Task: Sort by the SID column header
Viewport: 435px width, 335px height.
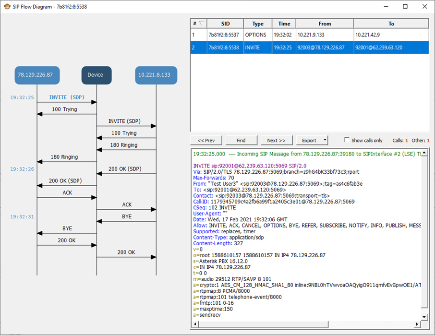Action: pyautogui.click(x=225, y=24)
